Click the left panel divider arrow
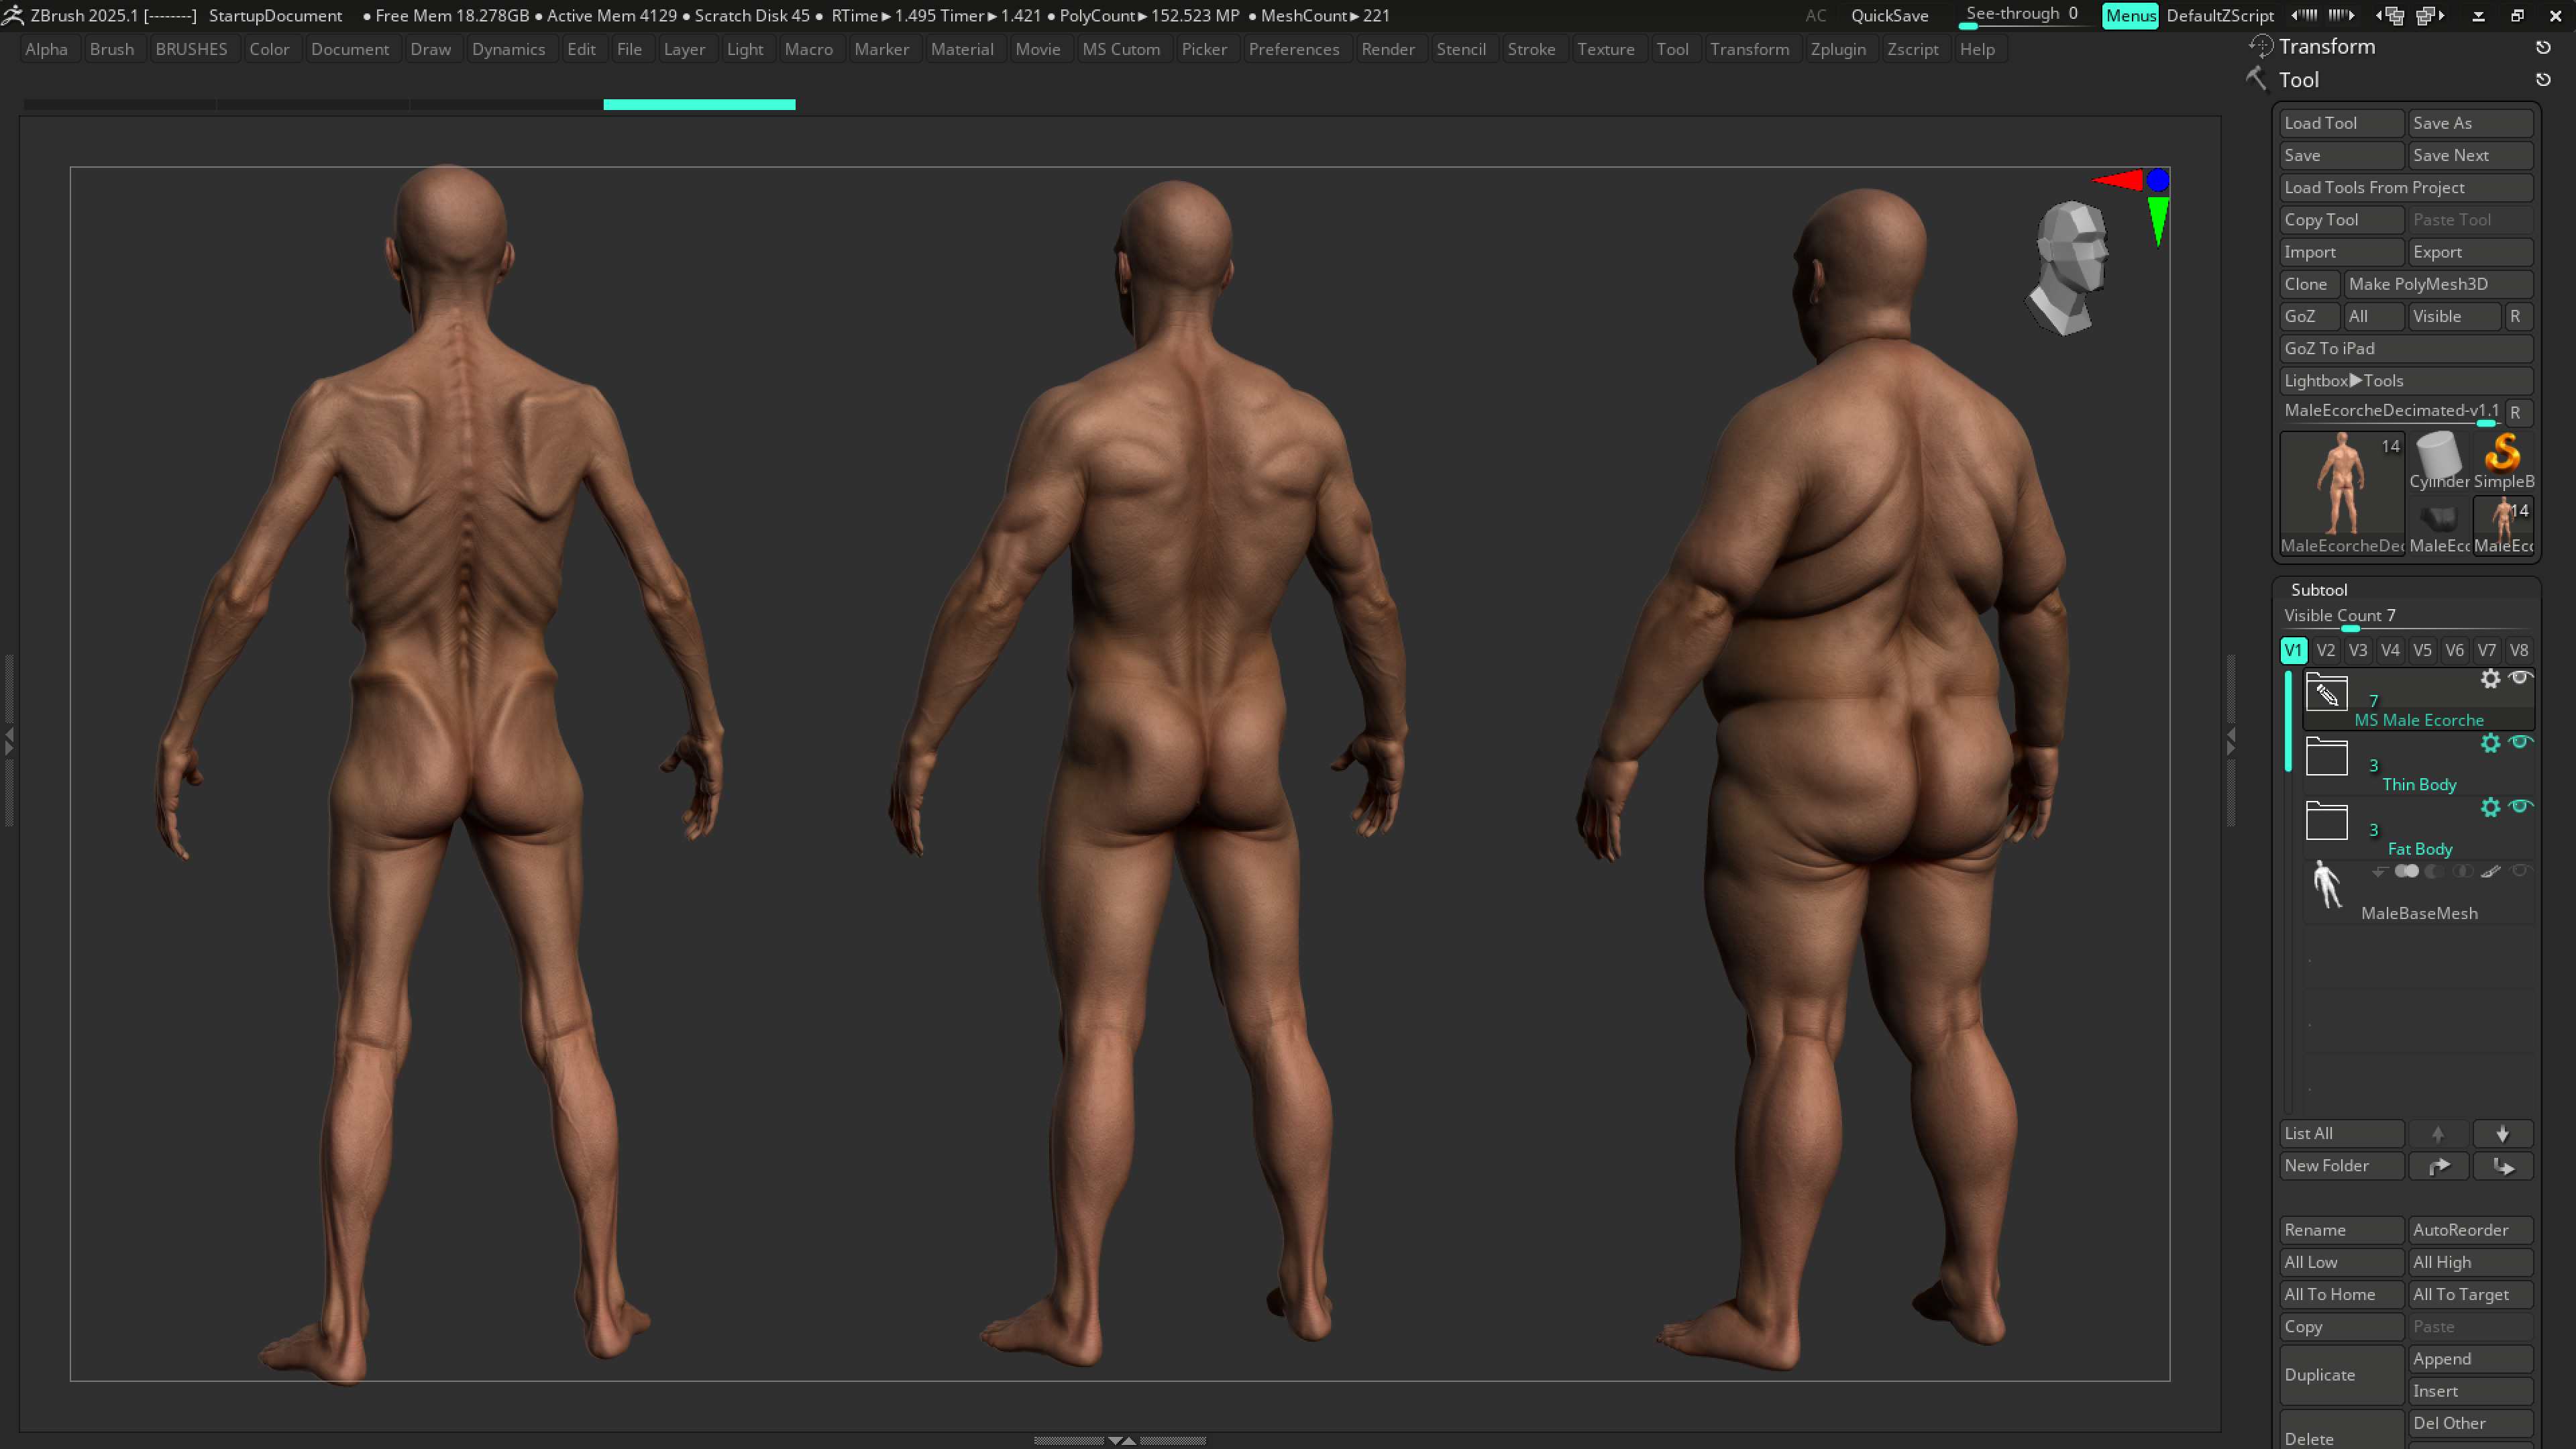The width and height of the screenshot is (2576, 1449). click(x=9, y=741)
